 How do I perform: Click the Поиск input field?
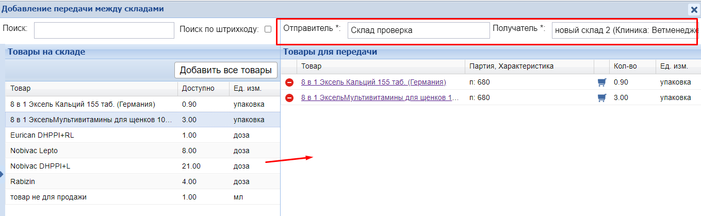(x=104, y=30)
